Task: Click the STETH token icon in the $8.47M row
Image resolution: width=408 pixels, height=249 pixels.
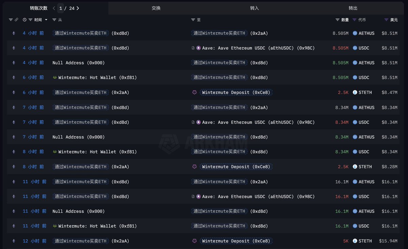Action: [355, 92]
